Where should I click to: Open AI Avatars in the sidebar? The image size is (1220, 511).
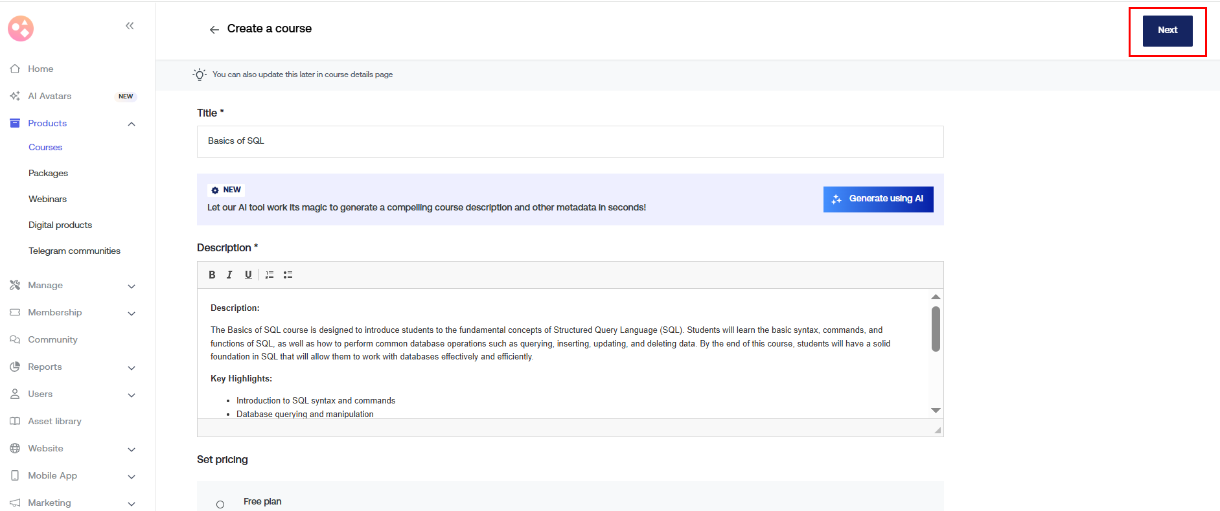pyautogui.click(x=50, y=96)
